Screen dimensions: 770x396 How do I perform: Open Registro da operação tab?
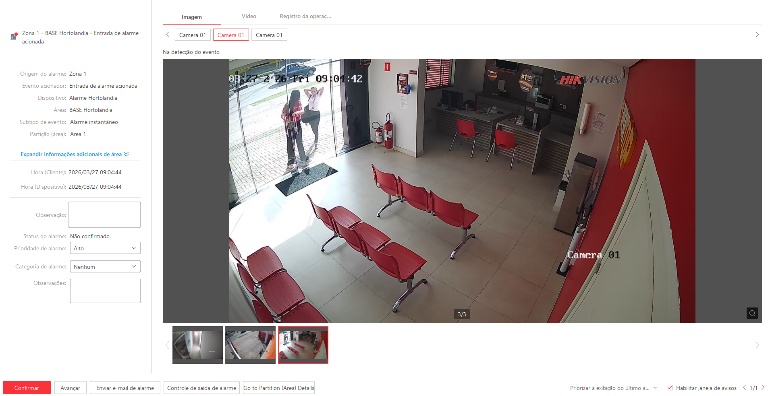(305, 16)
